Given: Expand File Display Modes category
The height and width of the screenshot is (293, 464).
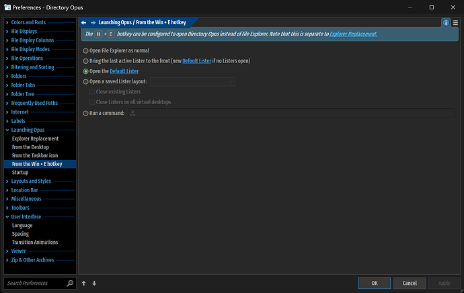Looking at the screenshot, I should (x=7, y=49).
